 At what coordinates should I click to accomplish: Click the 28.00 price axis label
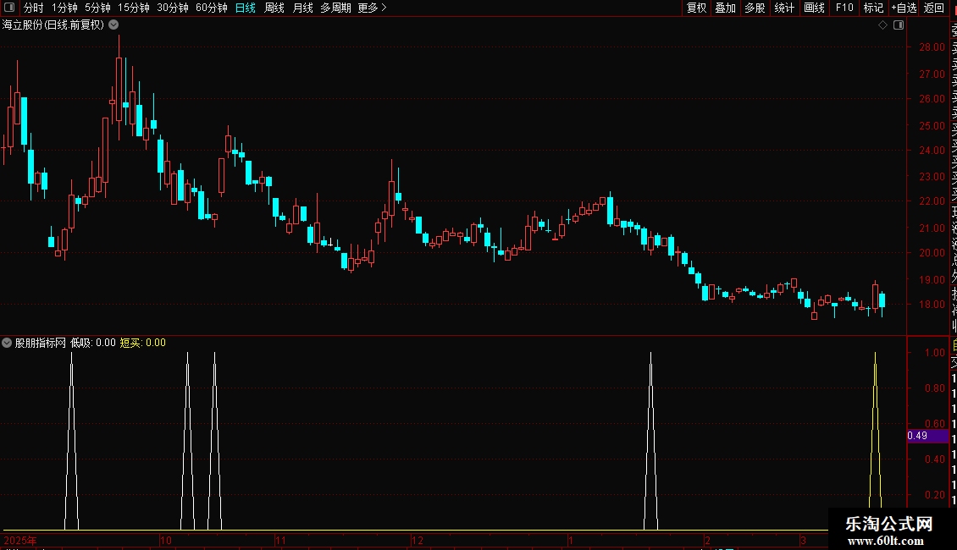pyautogui.click(x=932, y=47)
